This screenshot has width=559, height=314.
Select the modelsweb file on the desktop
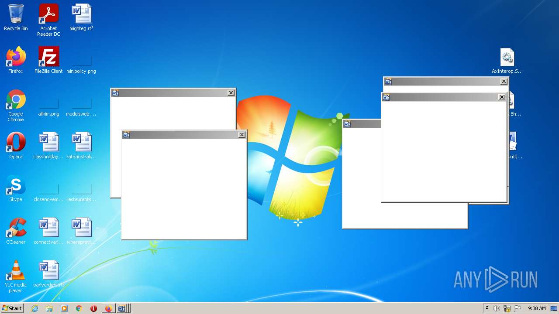[81, 106]
